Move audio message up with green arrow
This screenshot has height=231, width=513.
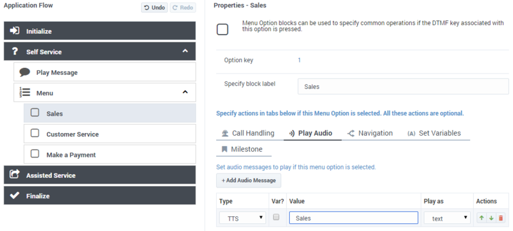coord(482,218)
